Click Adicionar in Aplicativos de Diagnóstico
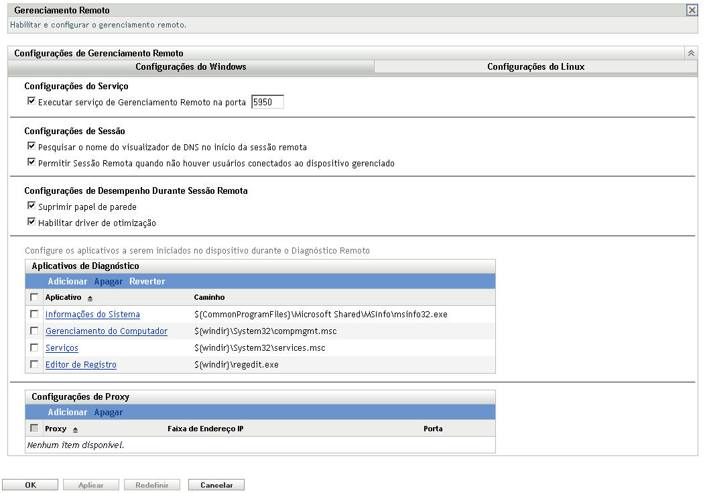Screen dimensions: 705x493 pyautogui.click(x=68, y=281)
